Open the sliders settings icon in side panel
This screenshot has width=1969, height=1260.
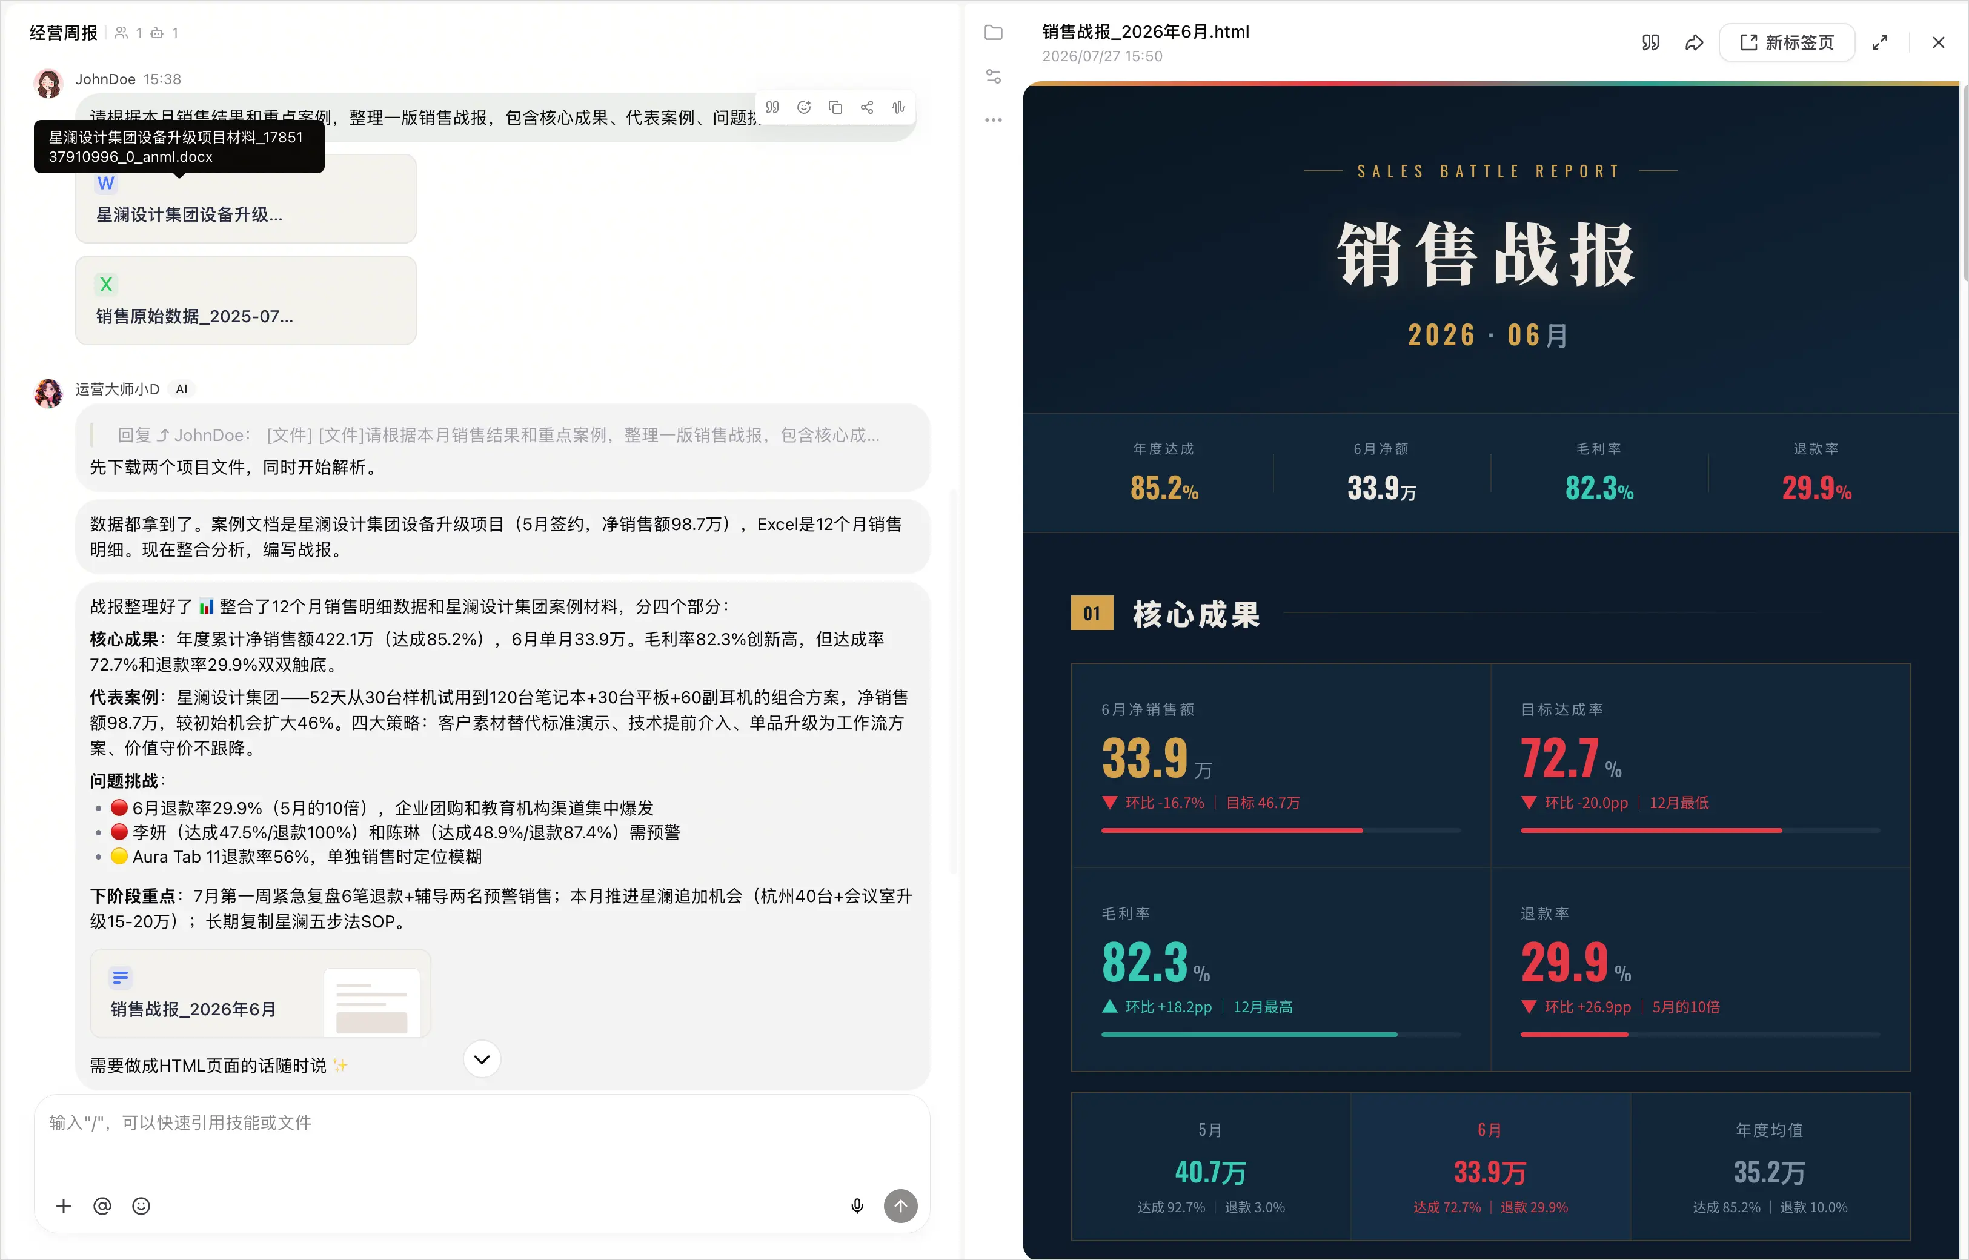(993, 76)
